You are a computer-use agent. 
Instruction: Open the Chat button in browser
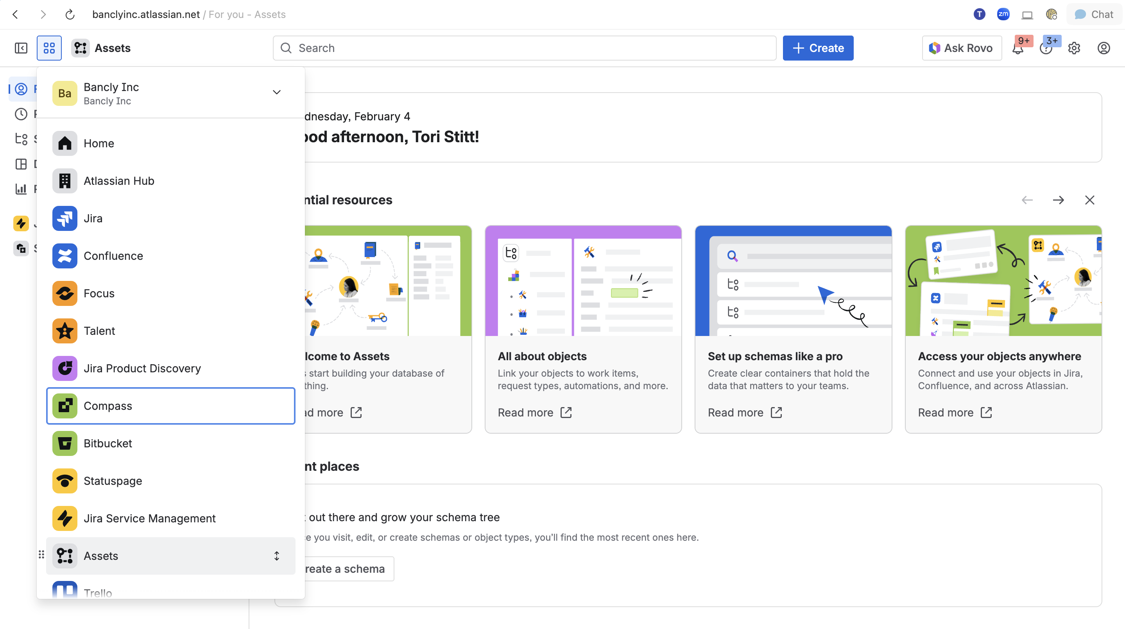[1094, 14]
